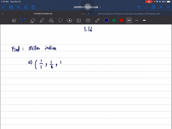Select the Eraser tool
Image resolution: width=172 pixels, height=129 pixels.
pos(33,20)
